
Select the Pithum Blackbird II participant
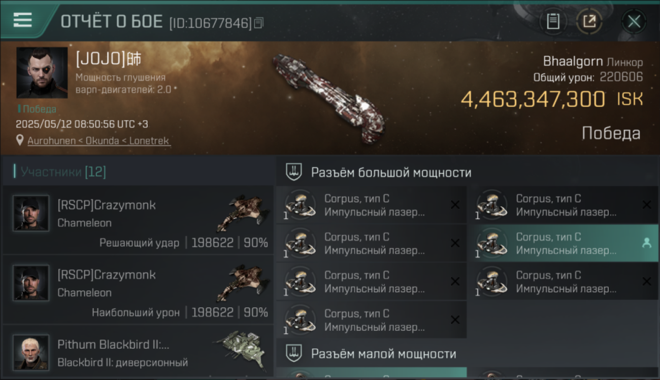tap(138, 352)
